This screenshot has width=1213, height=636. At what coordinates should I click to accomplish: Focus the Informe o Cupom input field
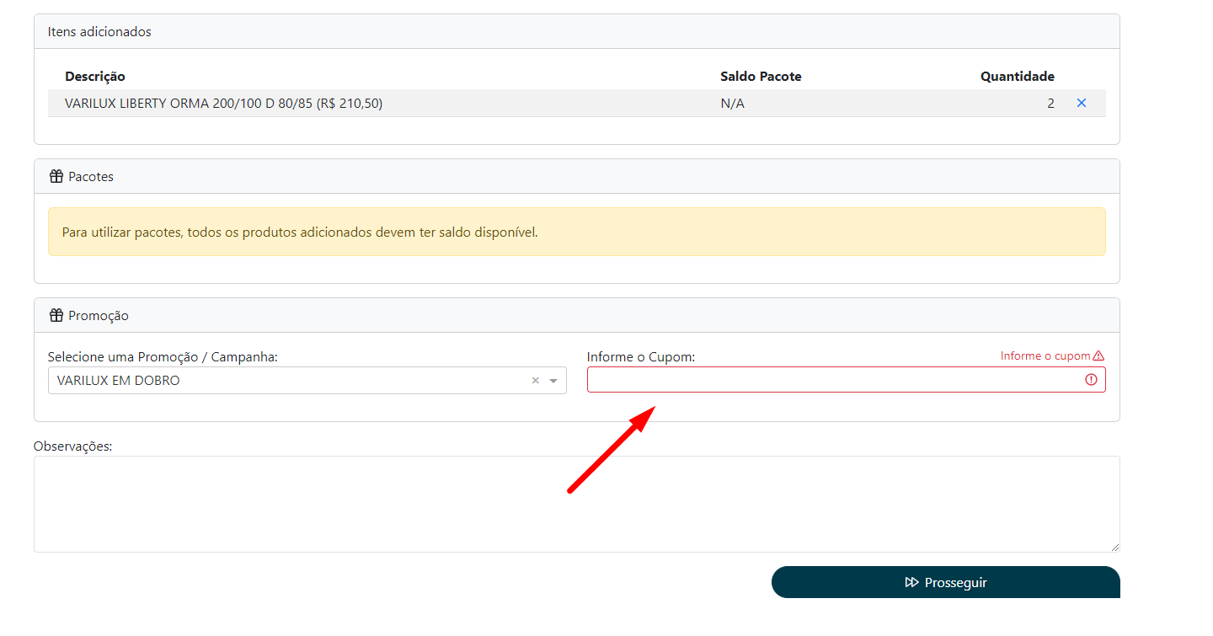click(x=847, y=380)
